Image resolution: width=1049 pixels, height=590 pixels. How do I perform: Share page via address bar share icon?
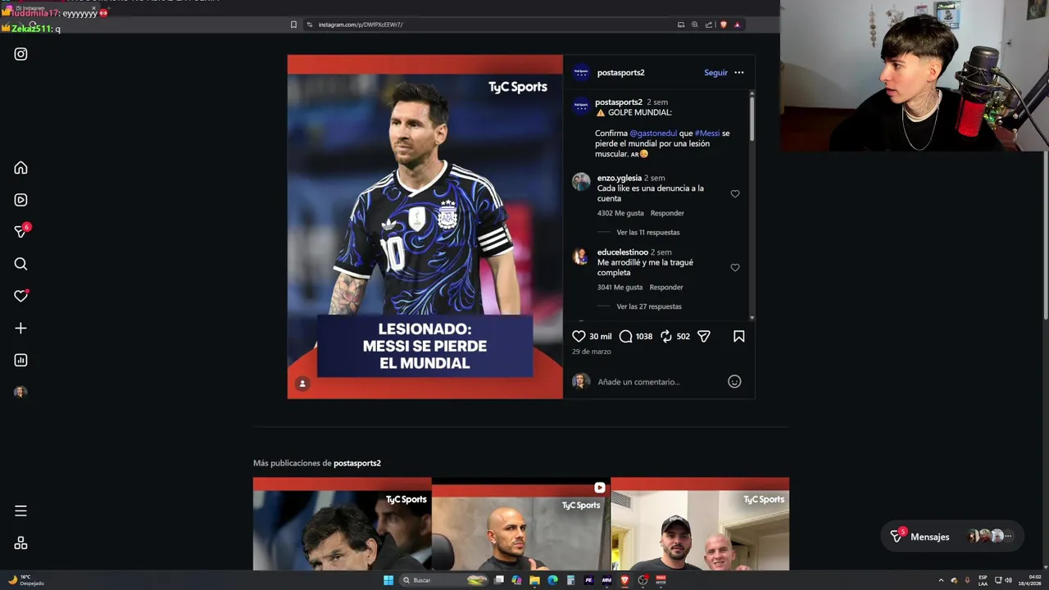(x=708, y=25)
